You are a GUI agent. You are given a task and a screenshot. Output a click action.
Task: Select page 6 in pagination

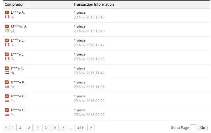coord(55,127)
